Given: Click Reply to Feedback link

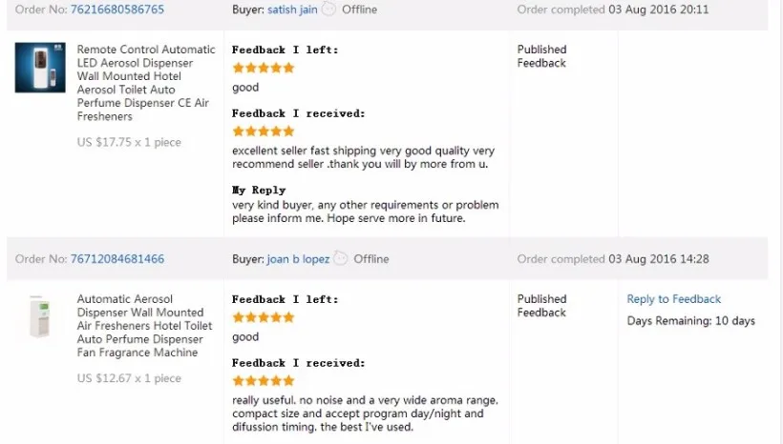Looking at the screenshot, I should pyautogui.click(x=673, y=299).
